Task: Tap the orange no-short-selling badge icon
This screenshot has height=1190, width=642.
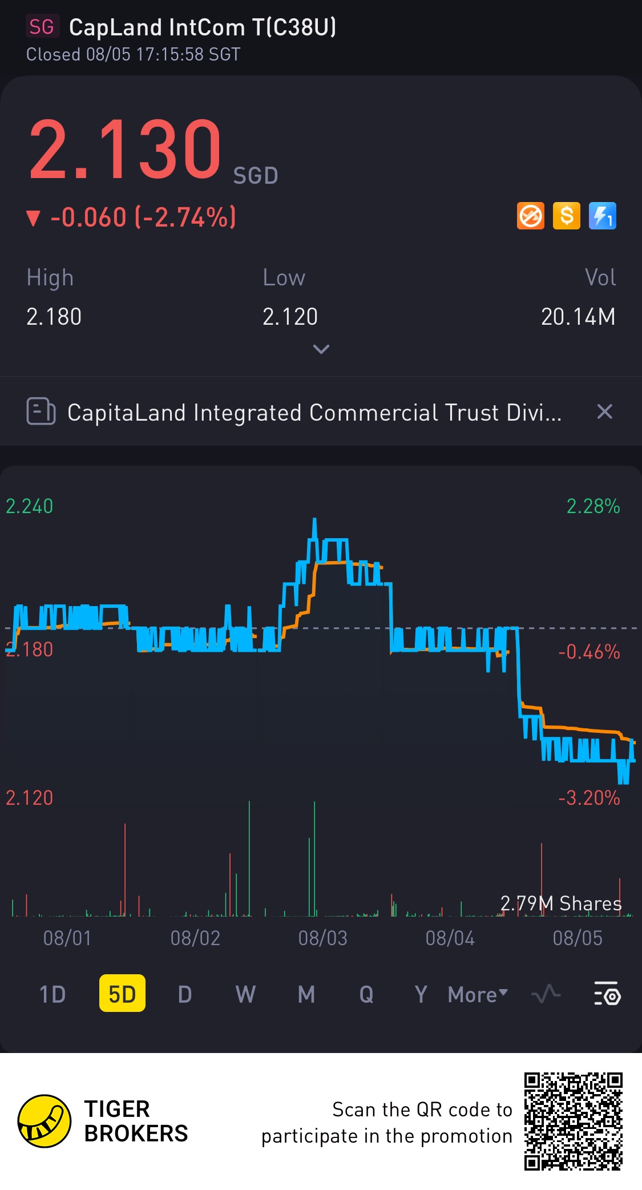Action: click(x=530, y=216)
